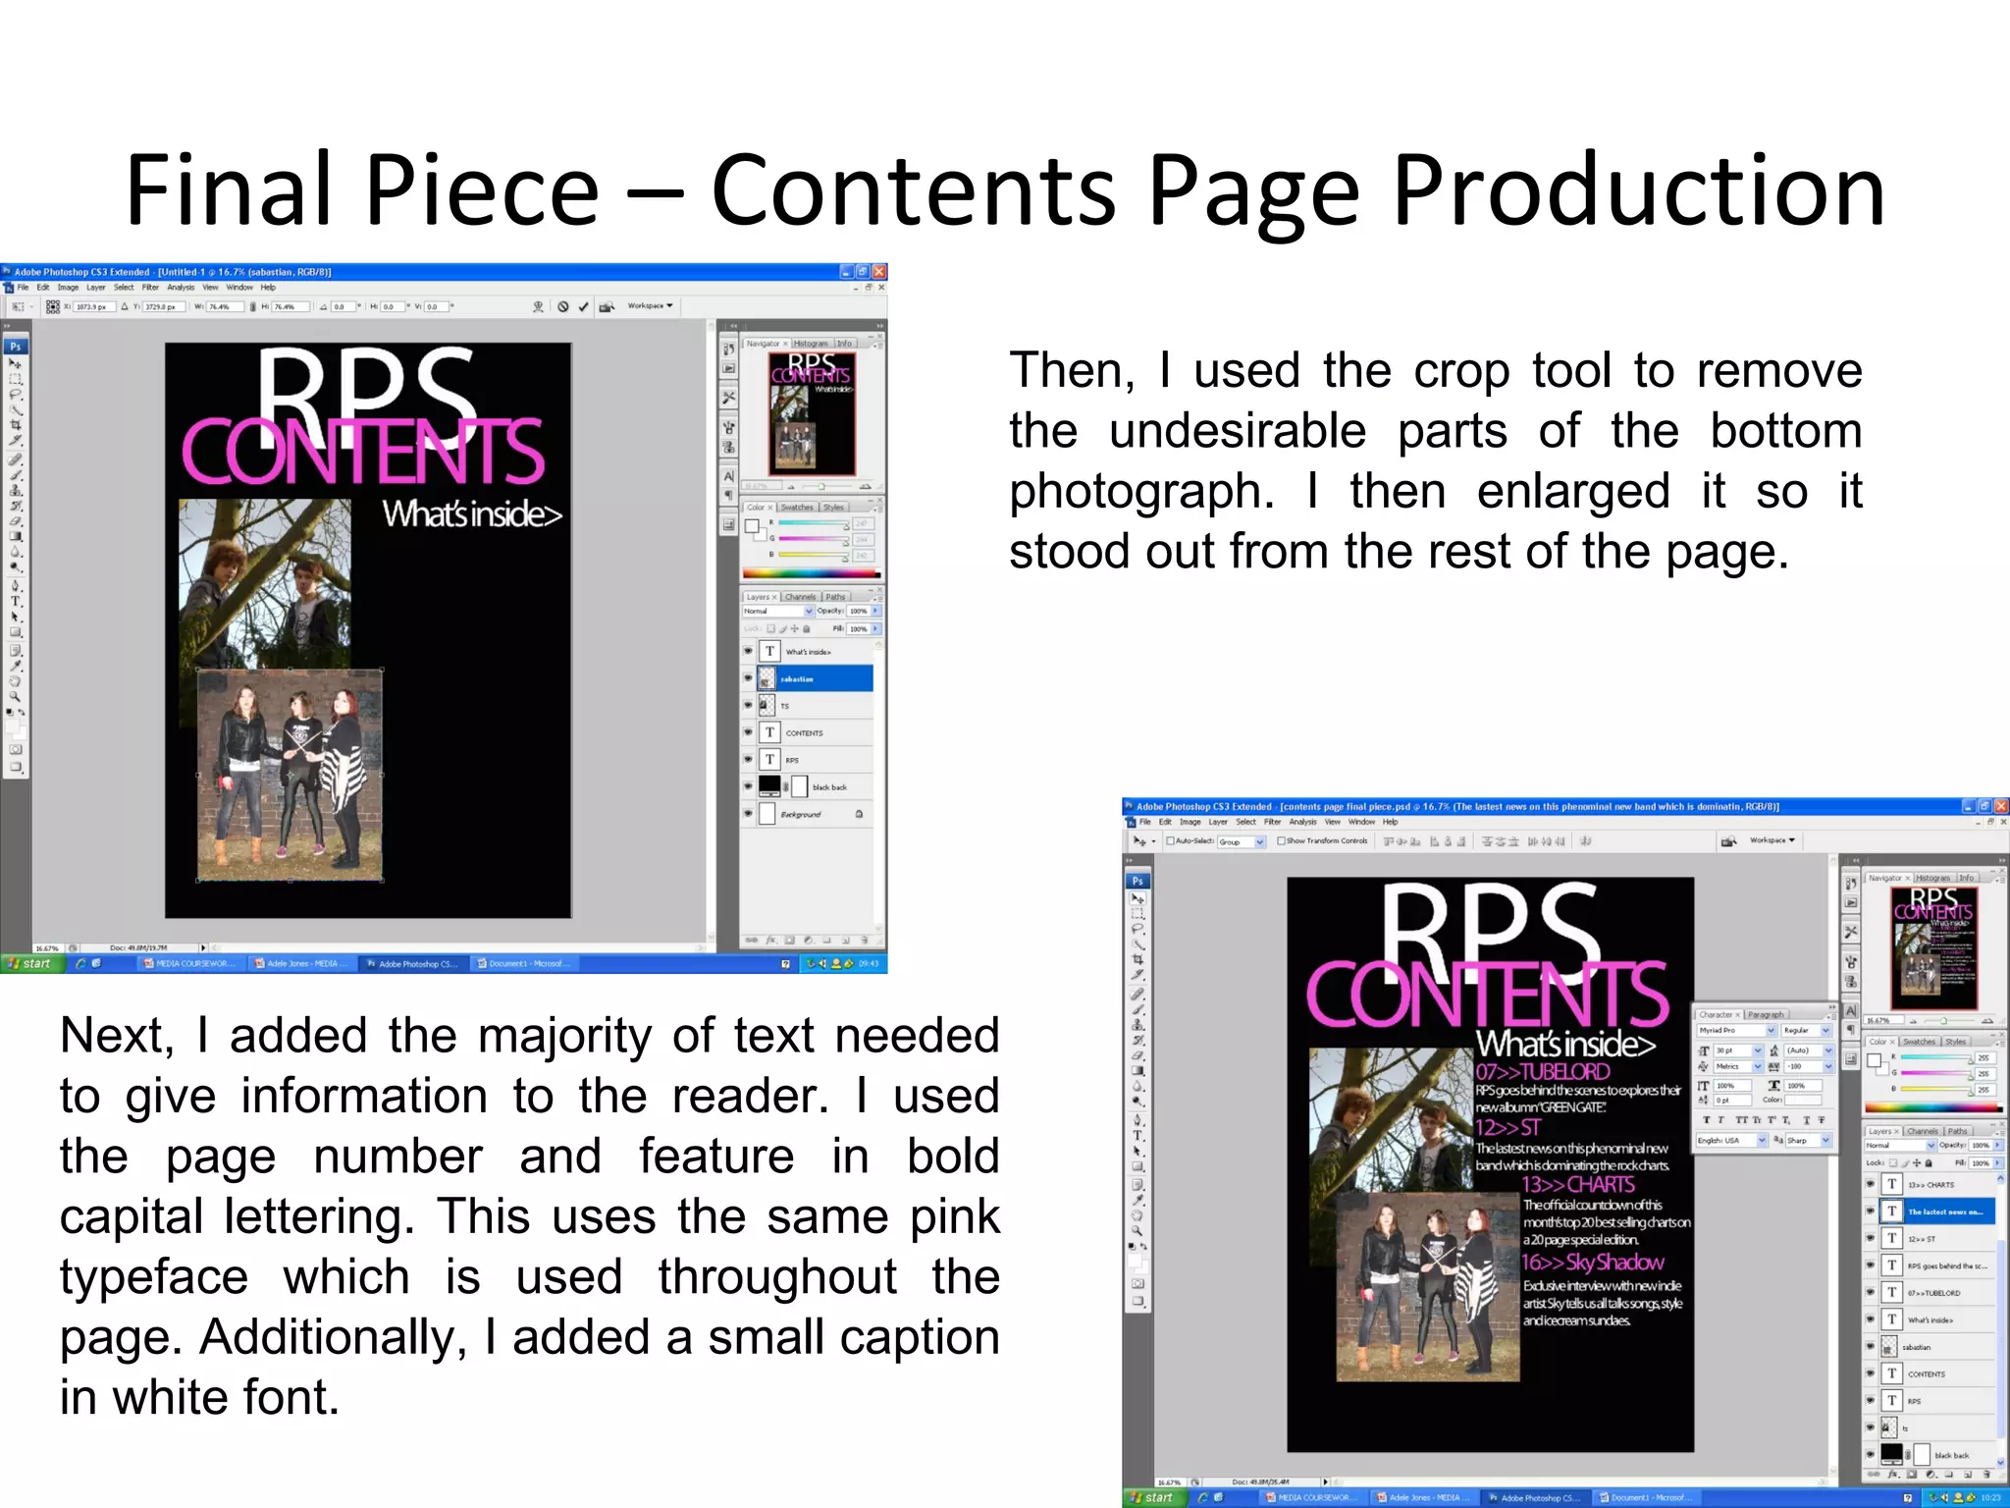Screen dimensions: 2010x1508
Task: Toggle visibility of TS layer in left window
Action: coord(748,705)
